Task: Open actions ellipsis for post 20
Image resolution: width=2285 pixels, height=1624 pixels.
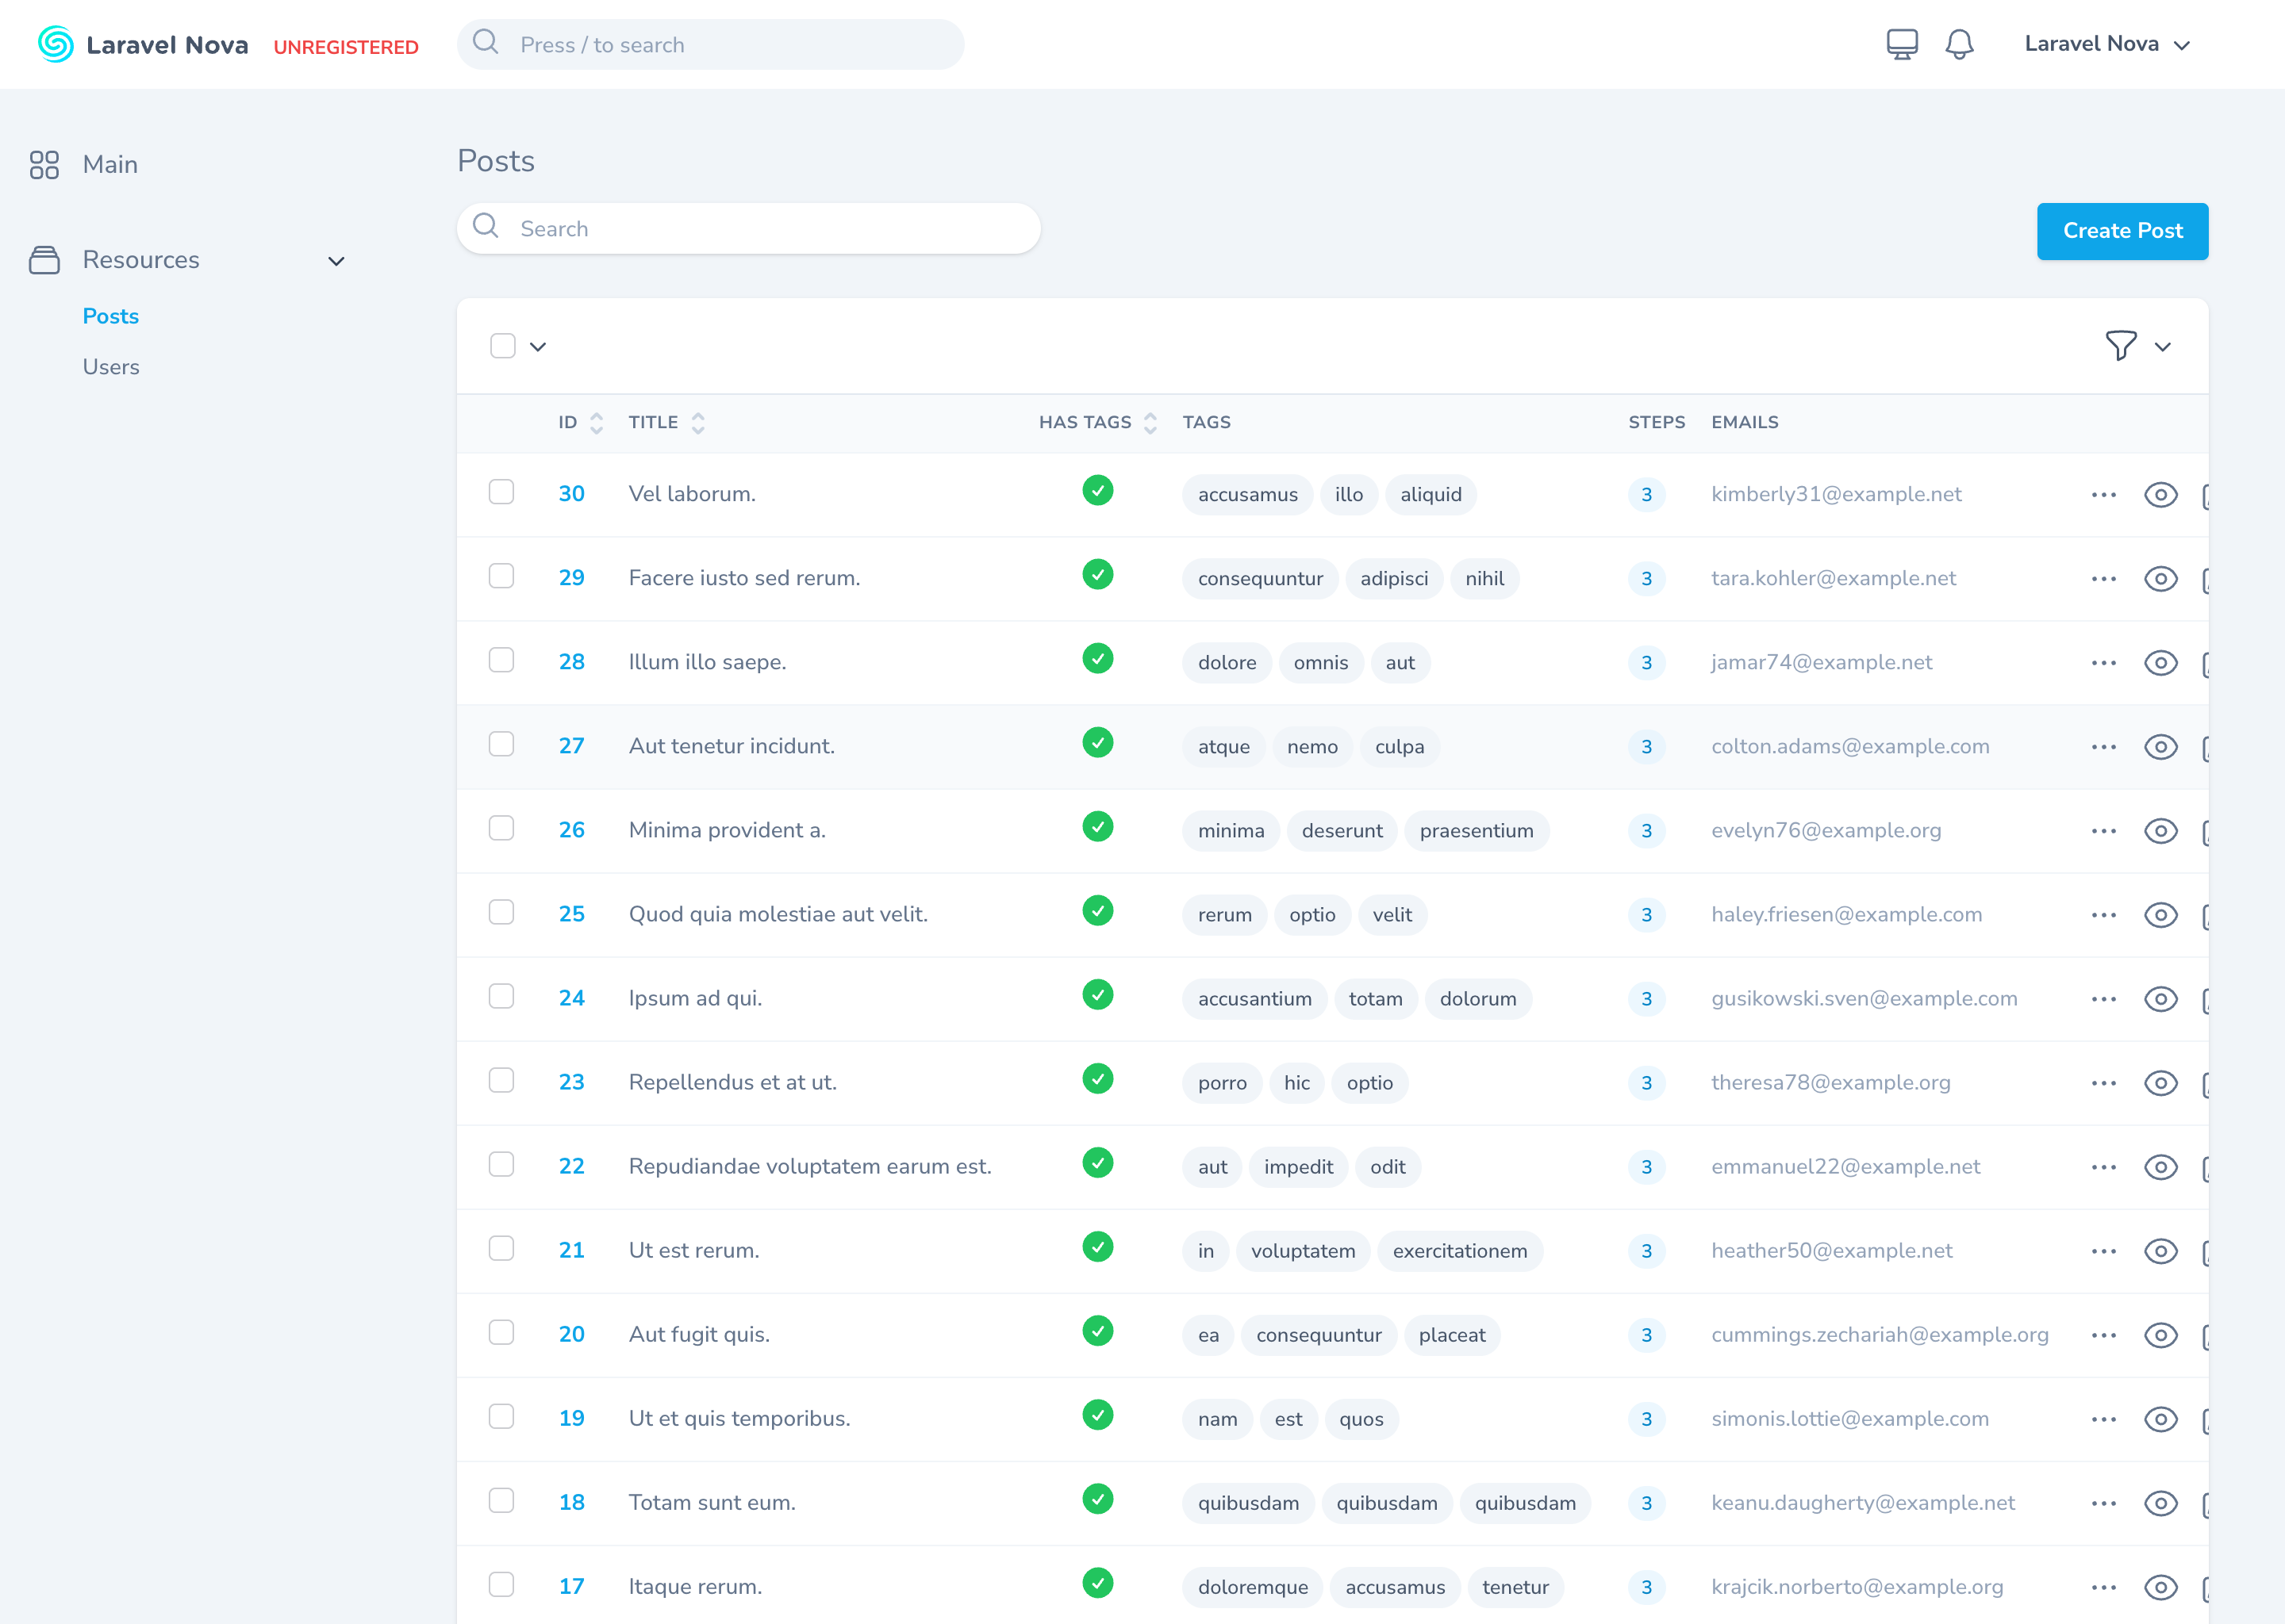Action: (2103, 1335)
